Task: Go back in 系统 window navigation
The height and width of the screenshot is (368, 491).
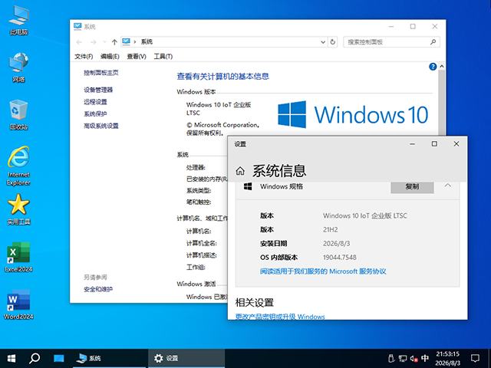Action: click(79, 42)
